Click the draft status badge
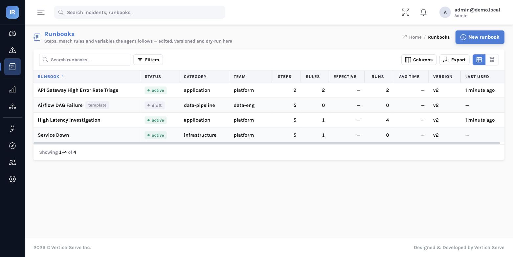This screenshot has width=513, height=257. [x=154, y=105]
